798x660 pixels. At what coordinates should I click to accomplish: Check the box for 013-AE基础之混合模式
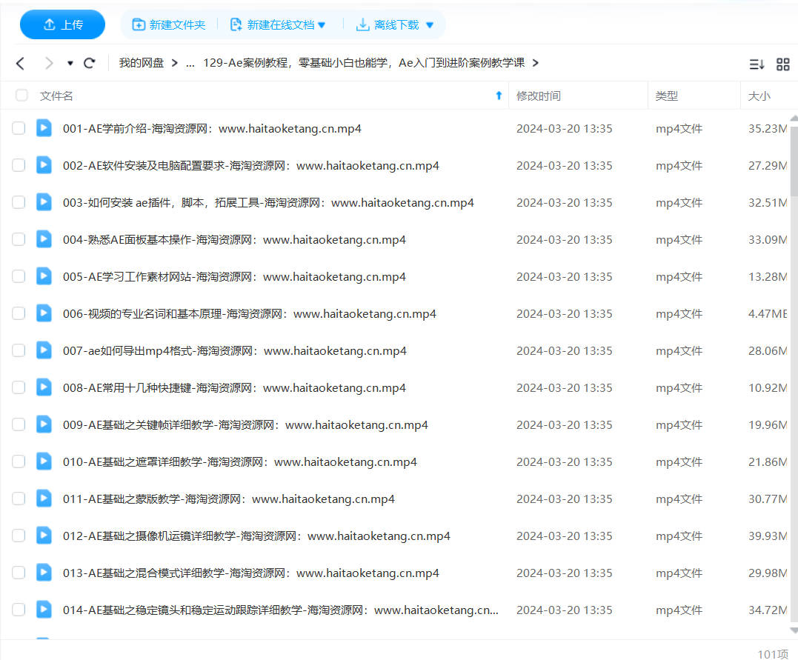pos(19,573)
